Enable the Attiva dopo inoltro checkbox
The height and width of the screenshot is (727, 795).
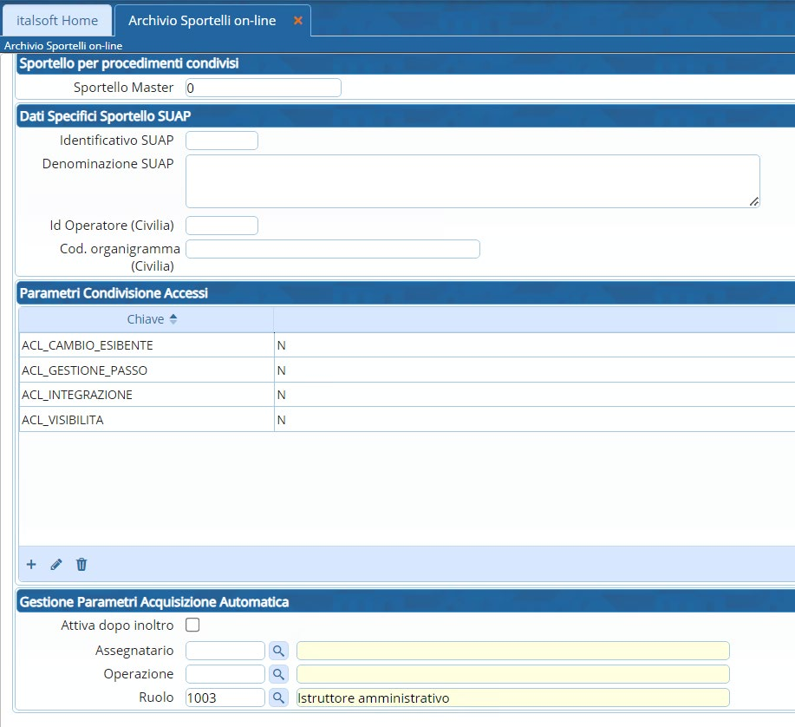[192, 625]
